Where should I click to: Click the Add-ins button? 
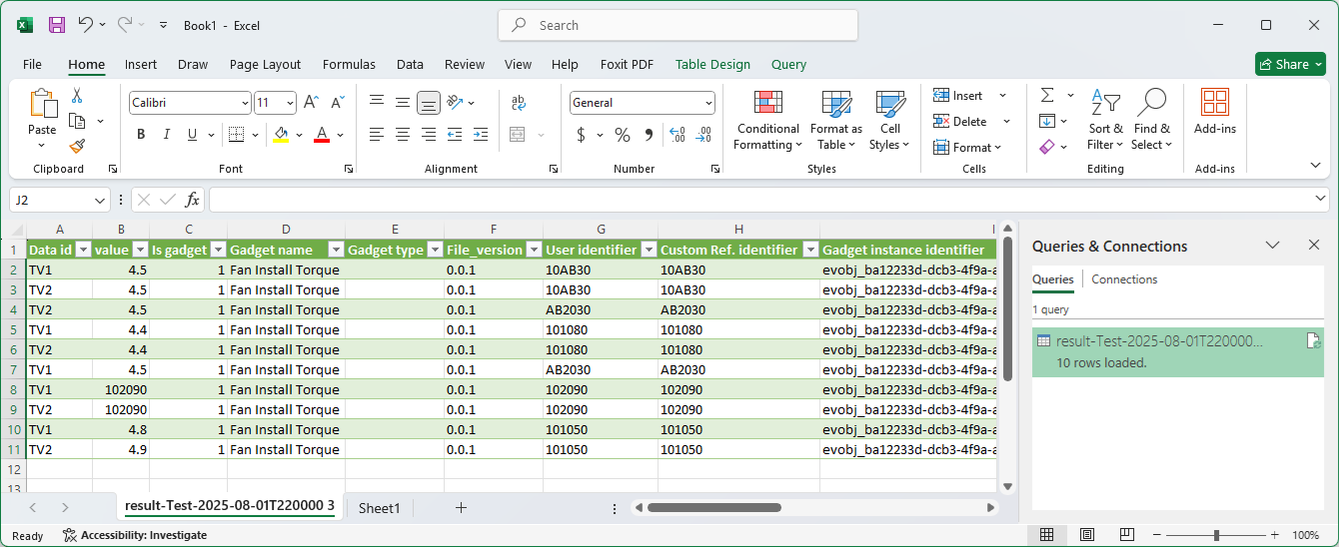[x=1215, y=112]
